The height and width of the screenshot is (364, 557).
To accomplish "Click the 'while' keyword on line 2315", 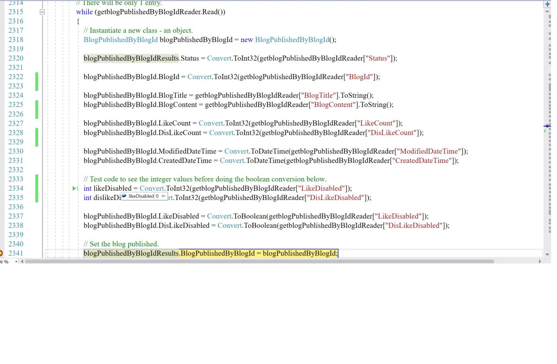I will (x=84, y=12).
